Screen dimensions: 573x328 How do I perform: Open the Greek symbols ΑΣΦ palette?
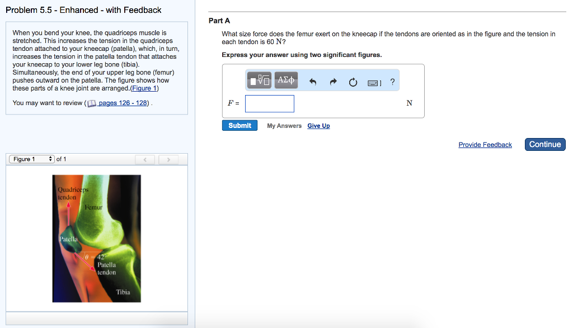286,80
